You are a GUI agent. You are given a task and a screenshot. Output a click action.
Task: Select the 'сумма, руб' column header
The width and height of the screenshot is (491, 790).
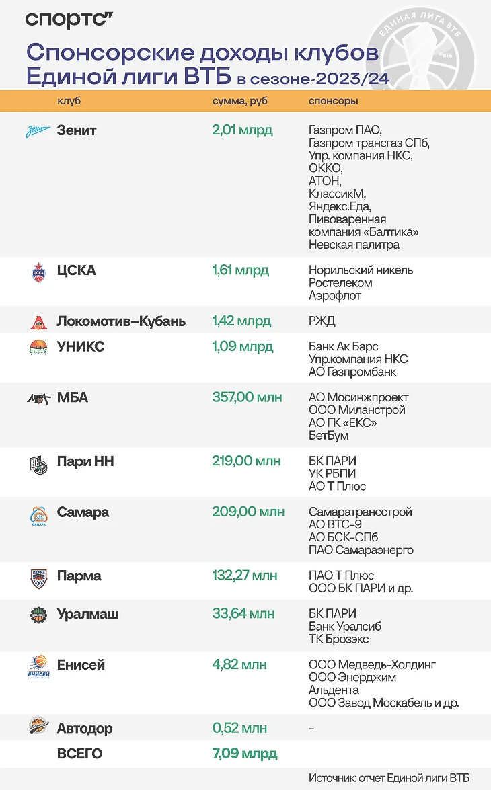coord(240,101)
